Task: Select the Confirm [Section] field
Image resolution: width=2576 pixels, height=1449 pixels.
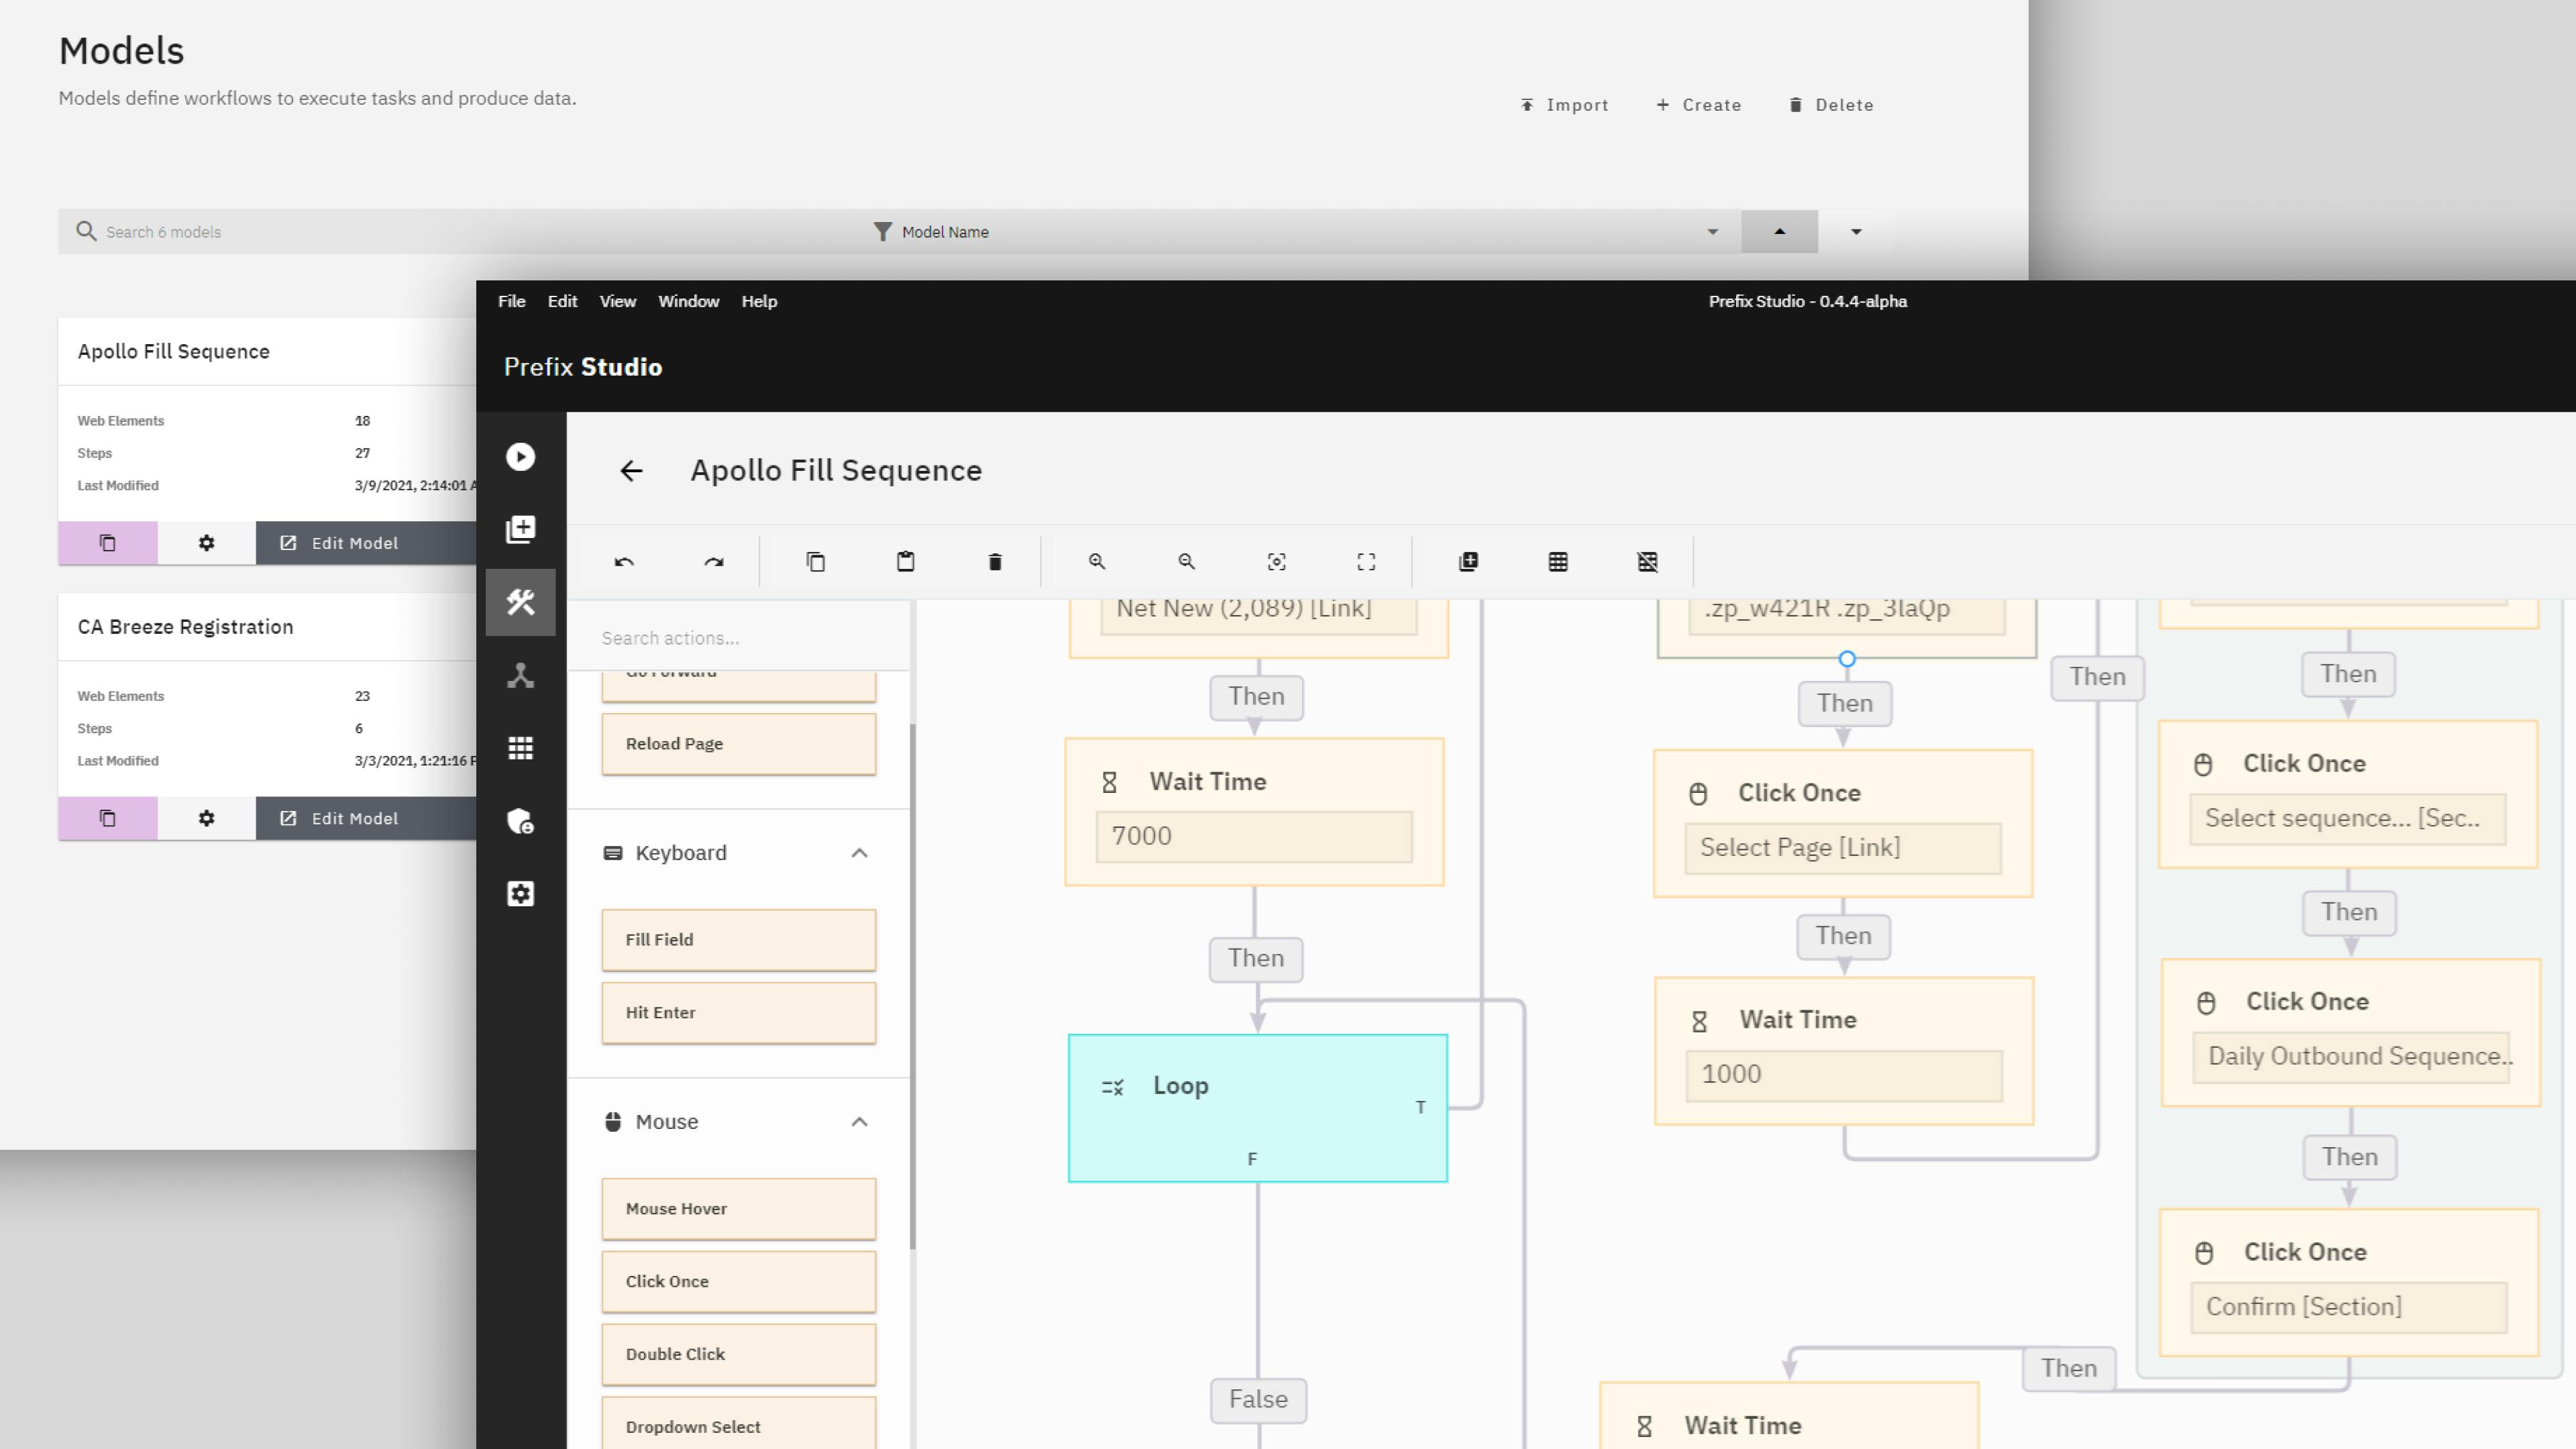Action: (2349, 1307)
